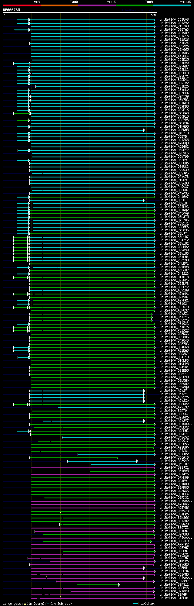The width and height of the screenshot is (194, 606).
Task: Click the label UniRef100_A1YQI8
Action: [174, 277]
